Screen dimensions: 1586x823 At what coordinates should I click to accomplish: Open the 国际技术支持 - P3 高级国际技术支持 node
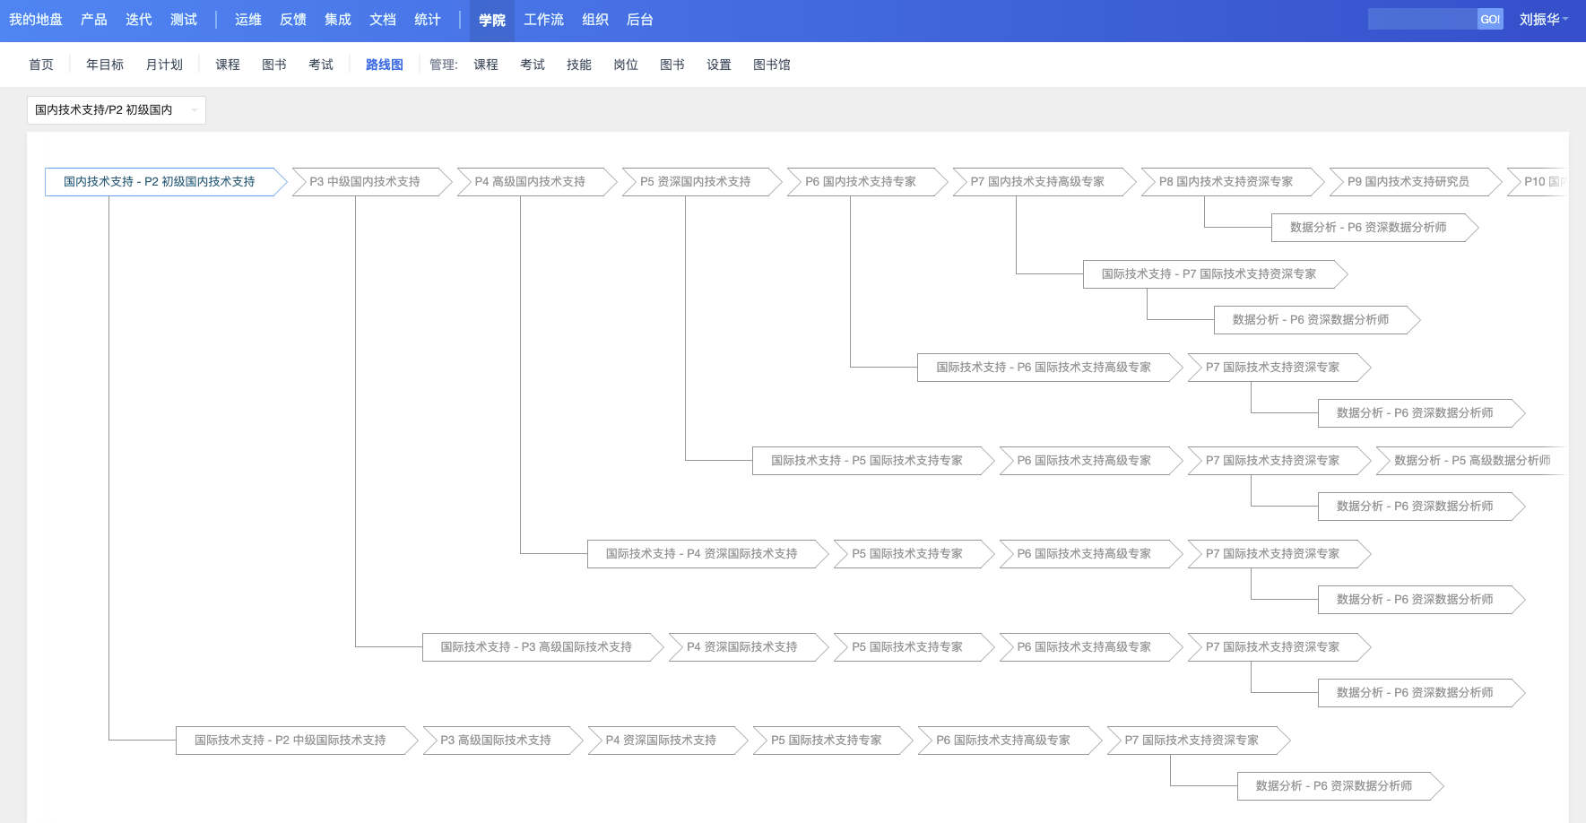tap(543, 647)
